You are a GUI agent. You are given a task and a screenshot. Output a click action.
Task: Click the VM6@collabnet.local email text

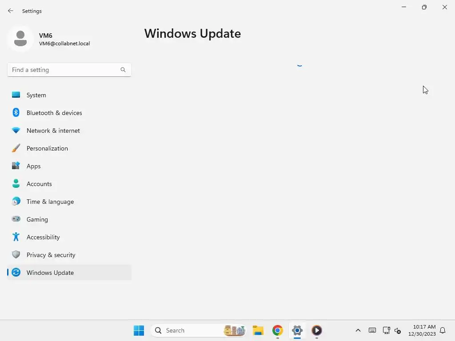click(64, 44)
